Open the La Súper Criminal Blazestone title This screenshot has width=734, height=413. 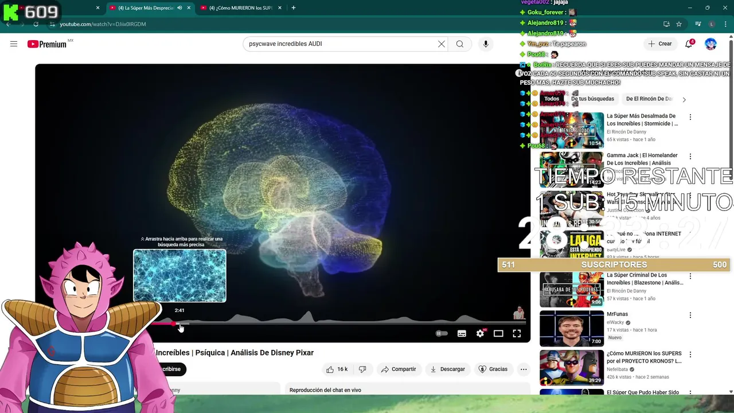tap(645, 279)
